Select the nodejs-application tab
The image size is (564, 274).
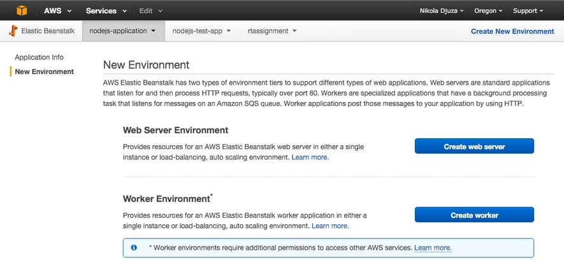click(122, 31)
